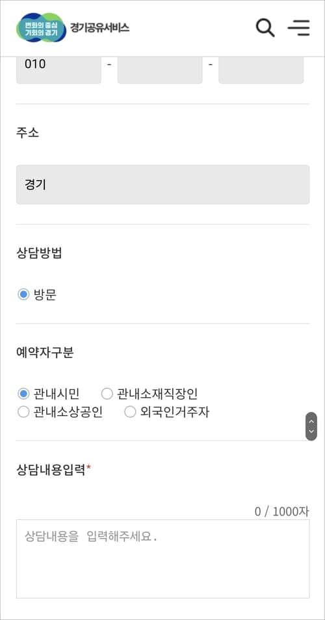Click the 방문 label text
325x620 pixels.
click(x=45, y=294)
